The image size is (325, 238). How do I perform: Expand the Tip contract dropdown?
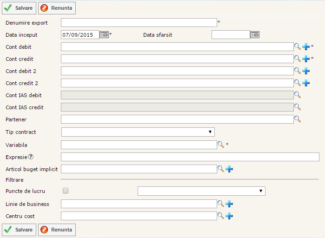coord(138,132)
